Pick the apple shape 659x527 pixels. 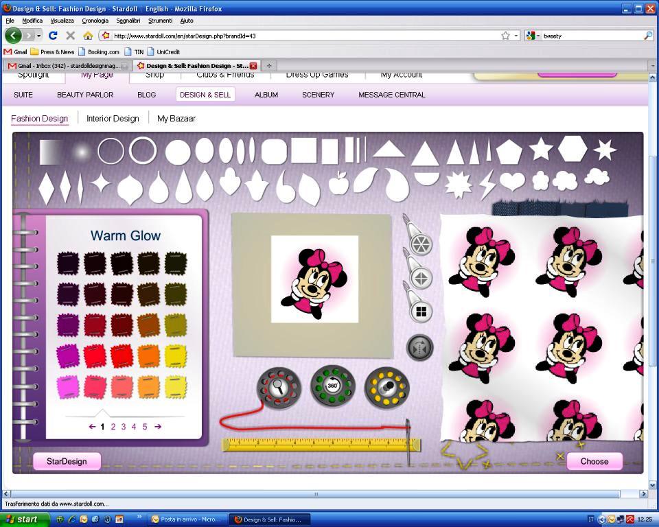tap(338, 183)
